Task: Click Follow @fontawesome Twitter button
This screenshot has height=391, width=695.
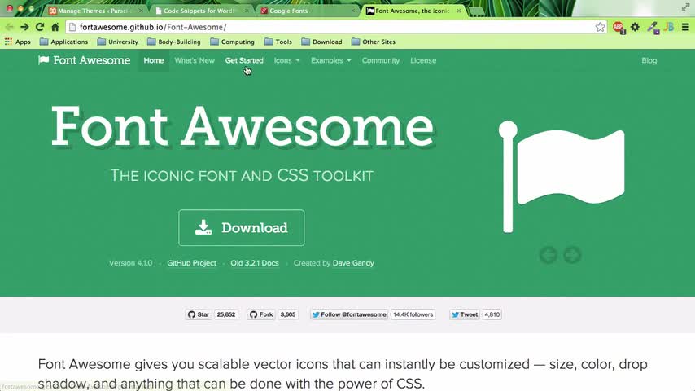Action: coord(349,314)
